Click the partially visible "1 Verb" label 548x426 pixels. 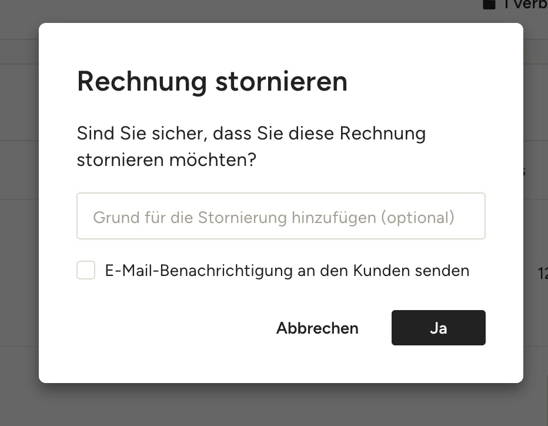[525, 4]
